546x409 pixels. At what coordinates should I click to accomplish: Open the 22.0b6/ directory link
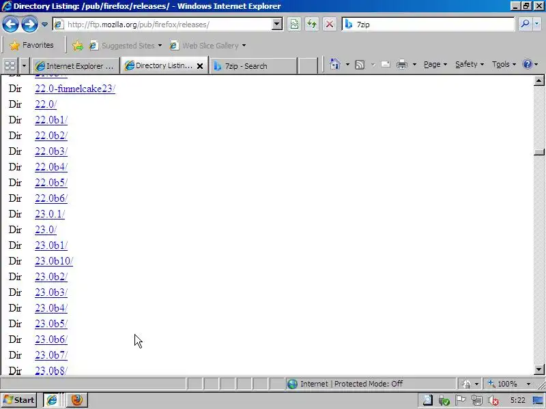tap(51, 198)
